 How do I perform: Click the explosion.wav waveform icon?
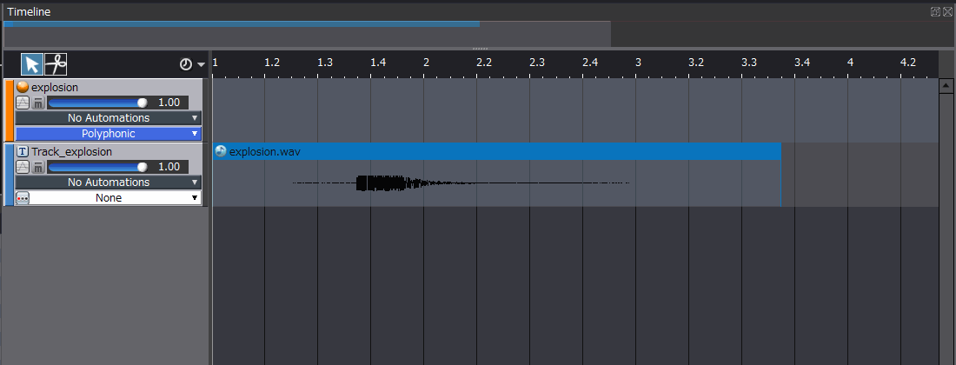coord(221,151)
